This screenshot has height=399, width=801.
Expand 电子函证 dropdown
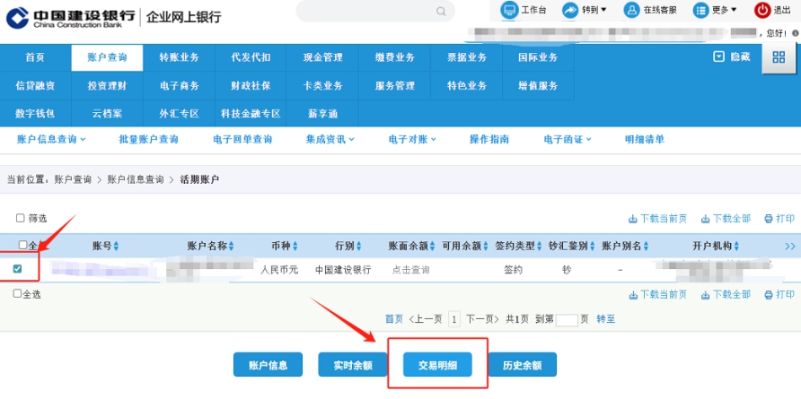point(588,139)
